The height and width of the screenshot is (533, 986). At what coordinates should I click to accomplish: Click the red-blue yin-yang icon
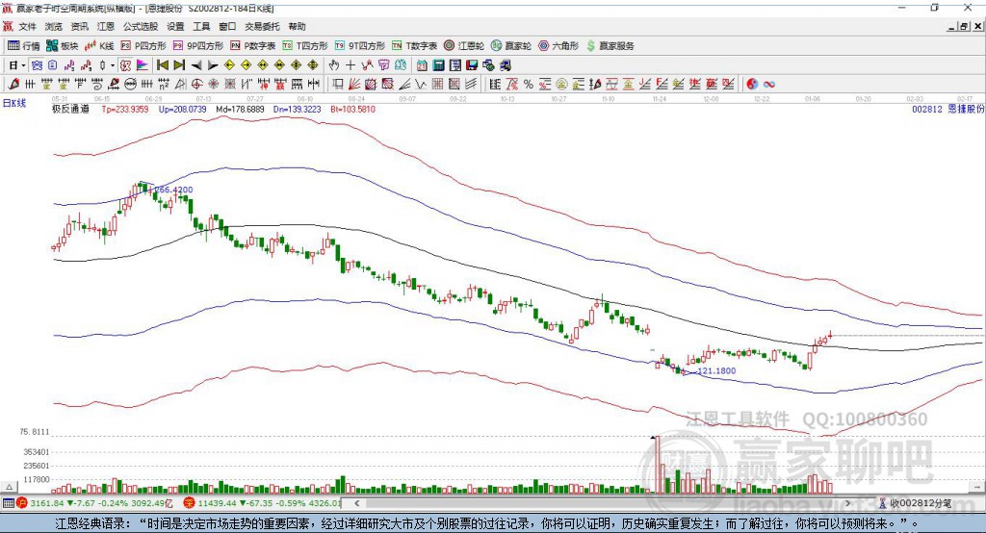point(752,85)
